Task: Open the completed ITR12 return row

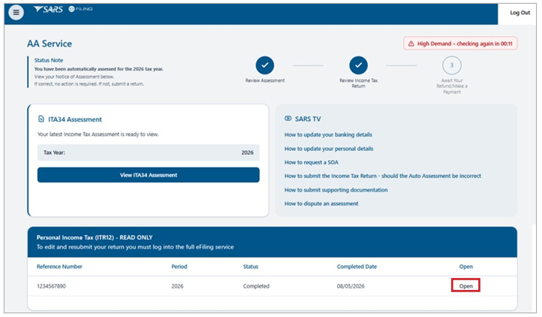Action: click(465, 286)
